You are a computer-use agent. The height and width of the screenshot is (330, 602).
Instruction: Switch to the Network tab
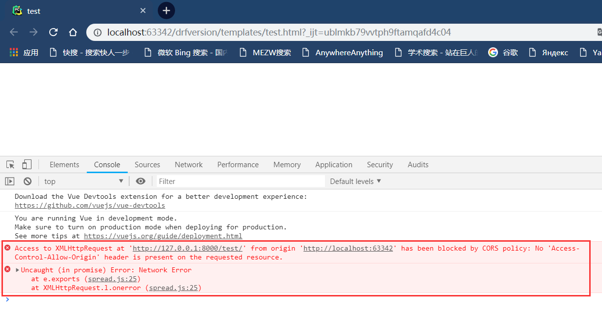pyautogui.click(x=189, y=165)
